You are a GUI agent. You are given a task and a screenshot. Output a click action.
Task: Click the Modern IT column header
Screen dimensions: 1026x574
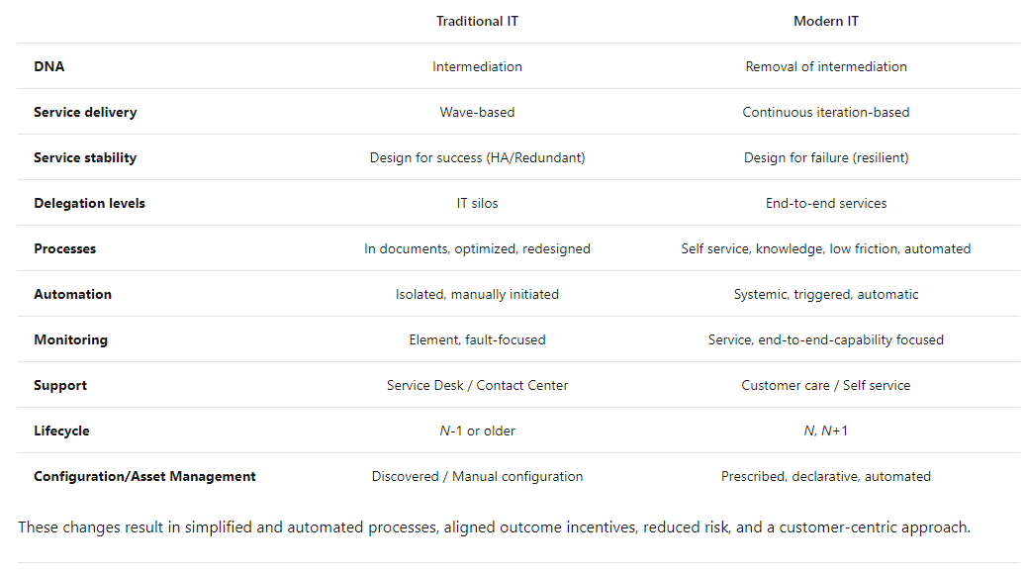(825, 21)
